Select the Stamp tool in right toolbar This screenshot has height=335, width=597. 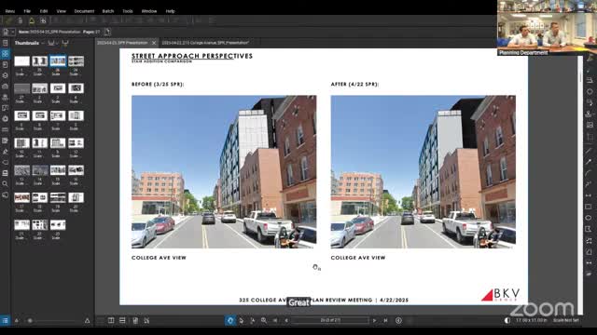point(589,114)
